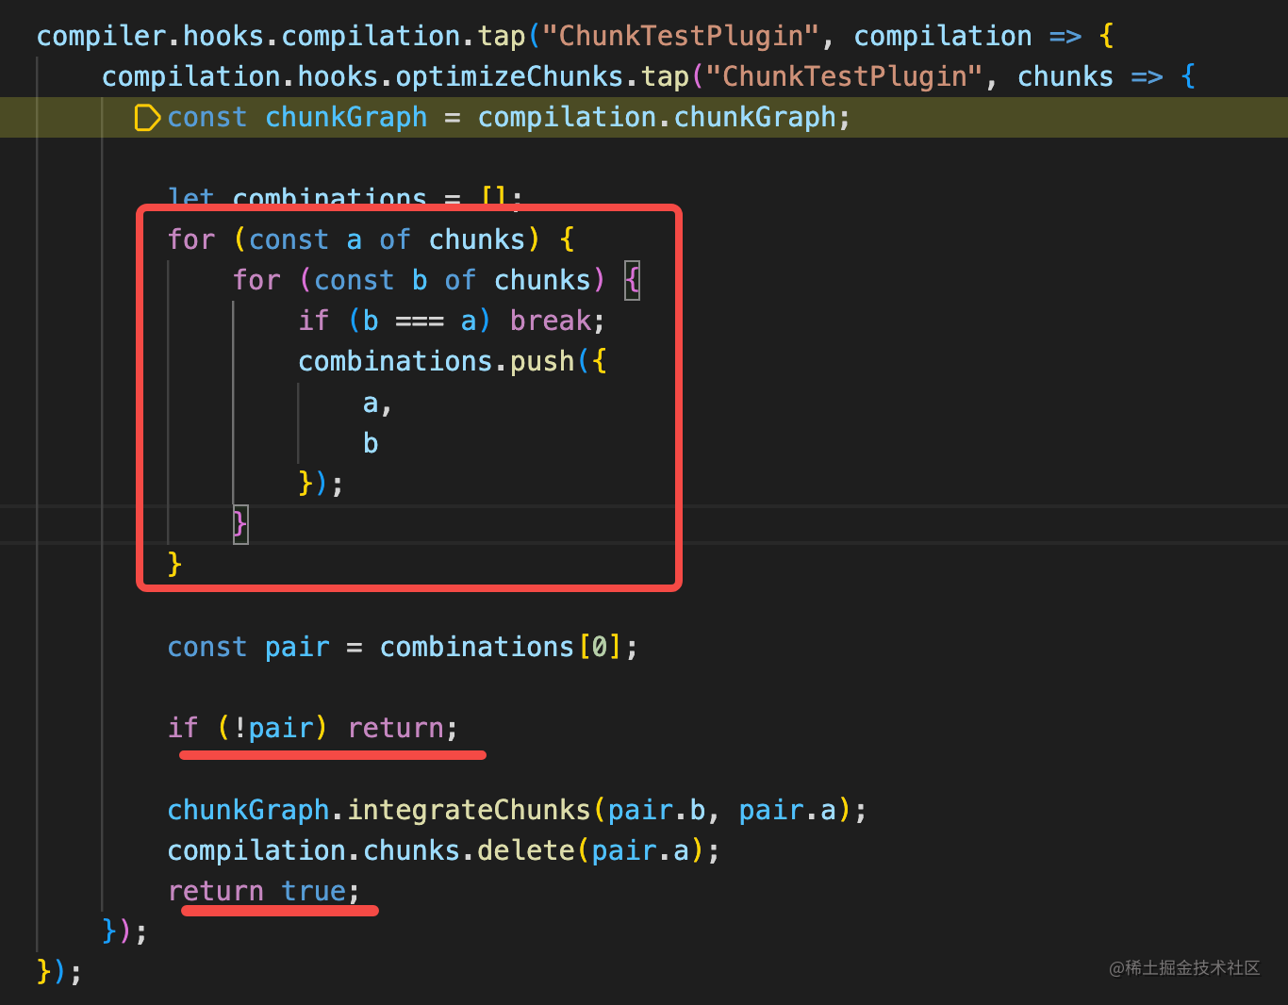1288x1005 pixels.
Task: Click the 'a,' property line
Action: point(377,403)
